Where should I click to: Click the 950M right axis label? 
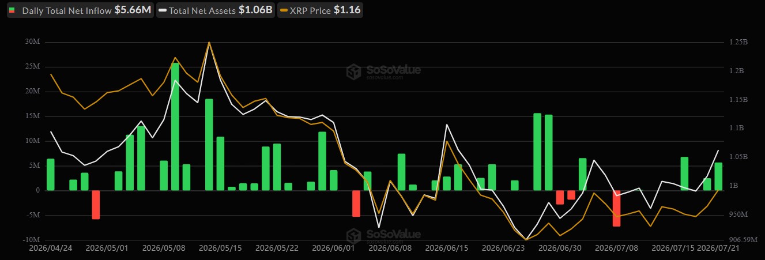point(738,214)
